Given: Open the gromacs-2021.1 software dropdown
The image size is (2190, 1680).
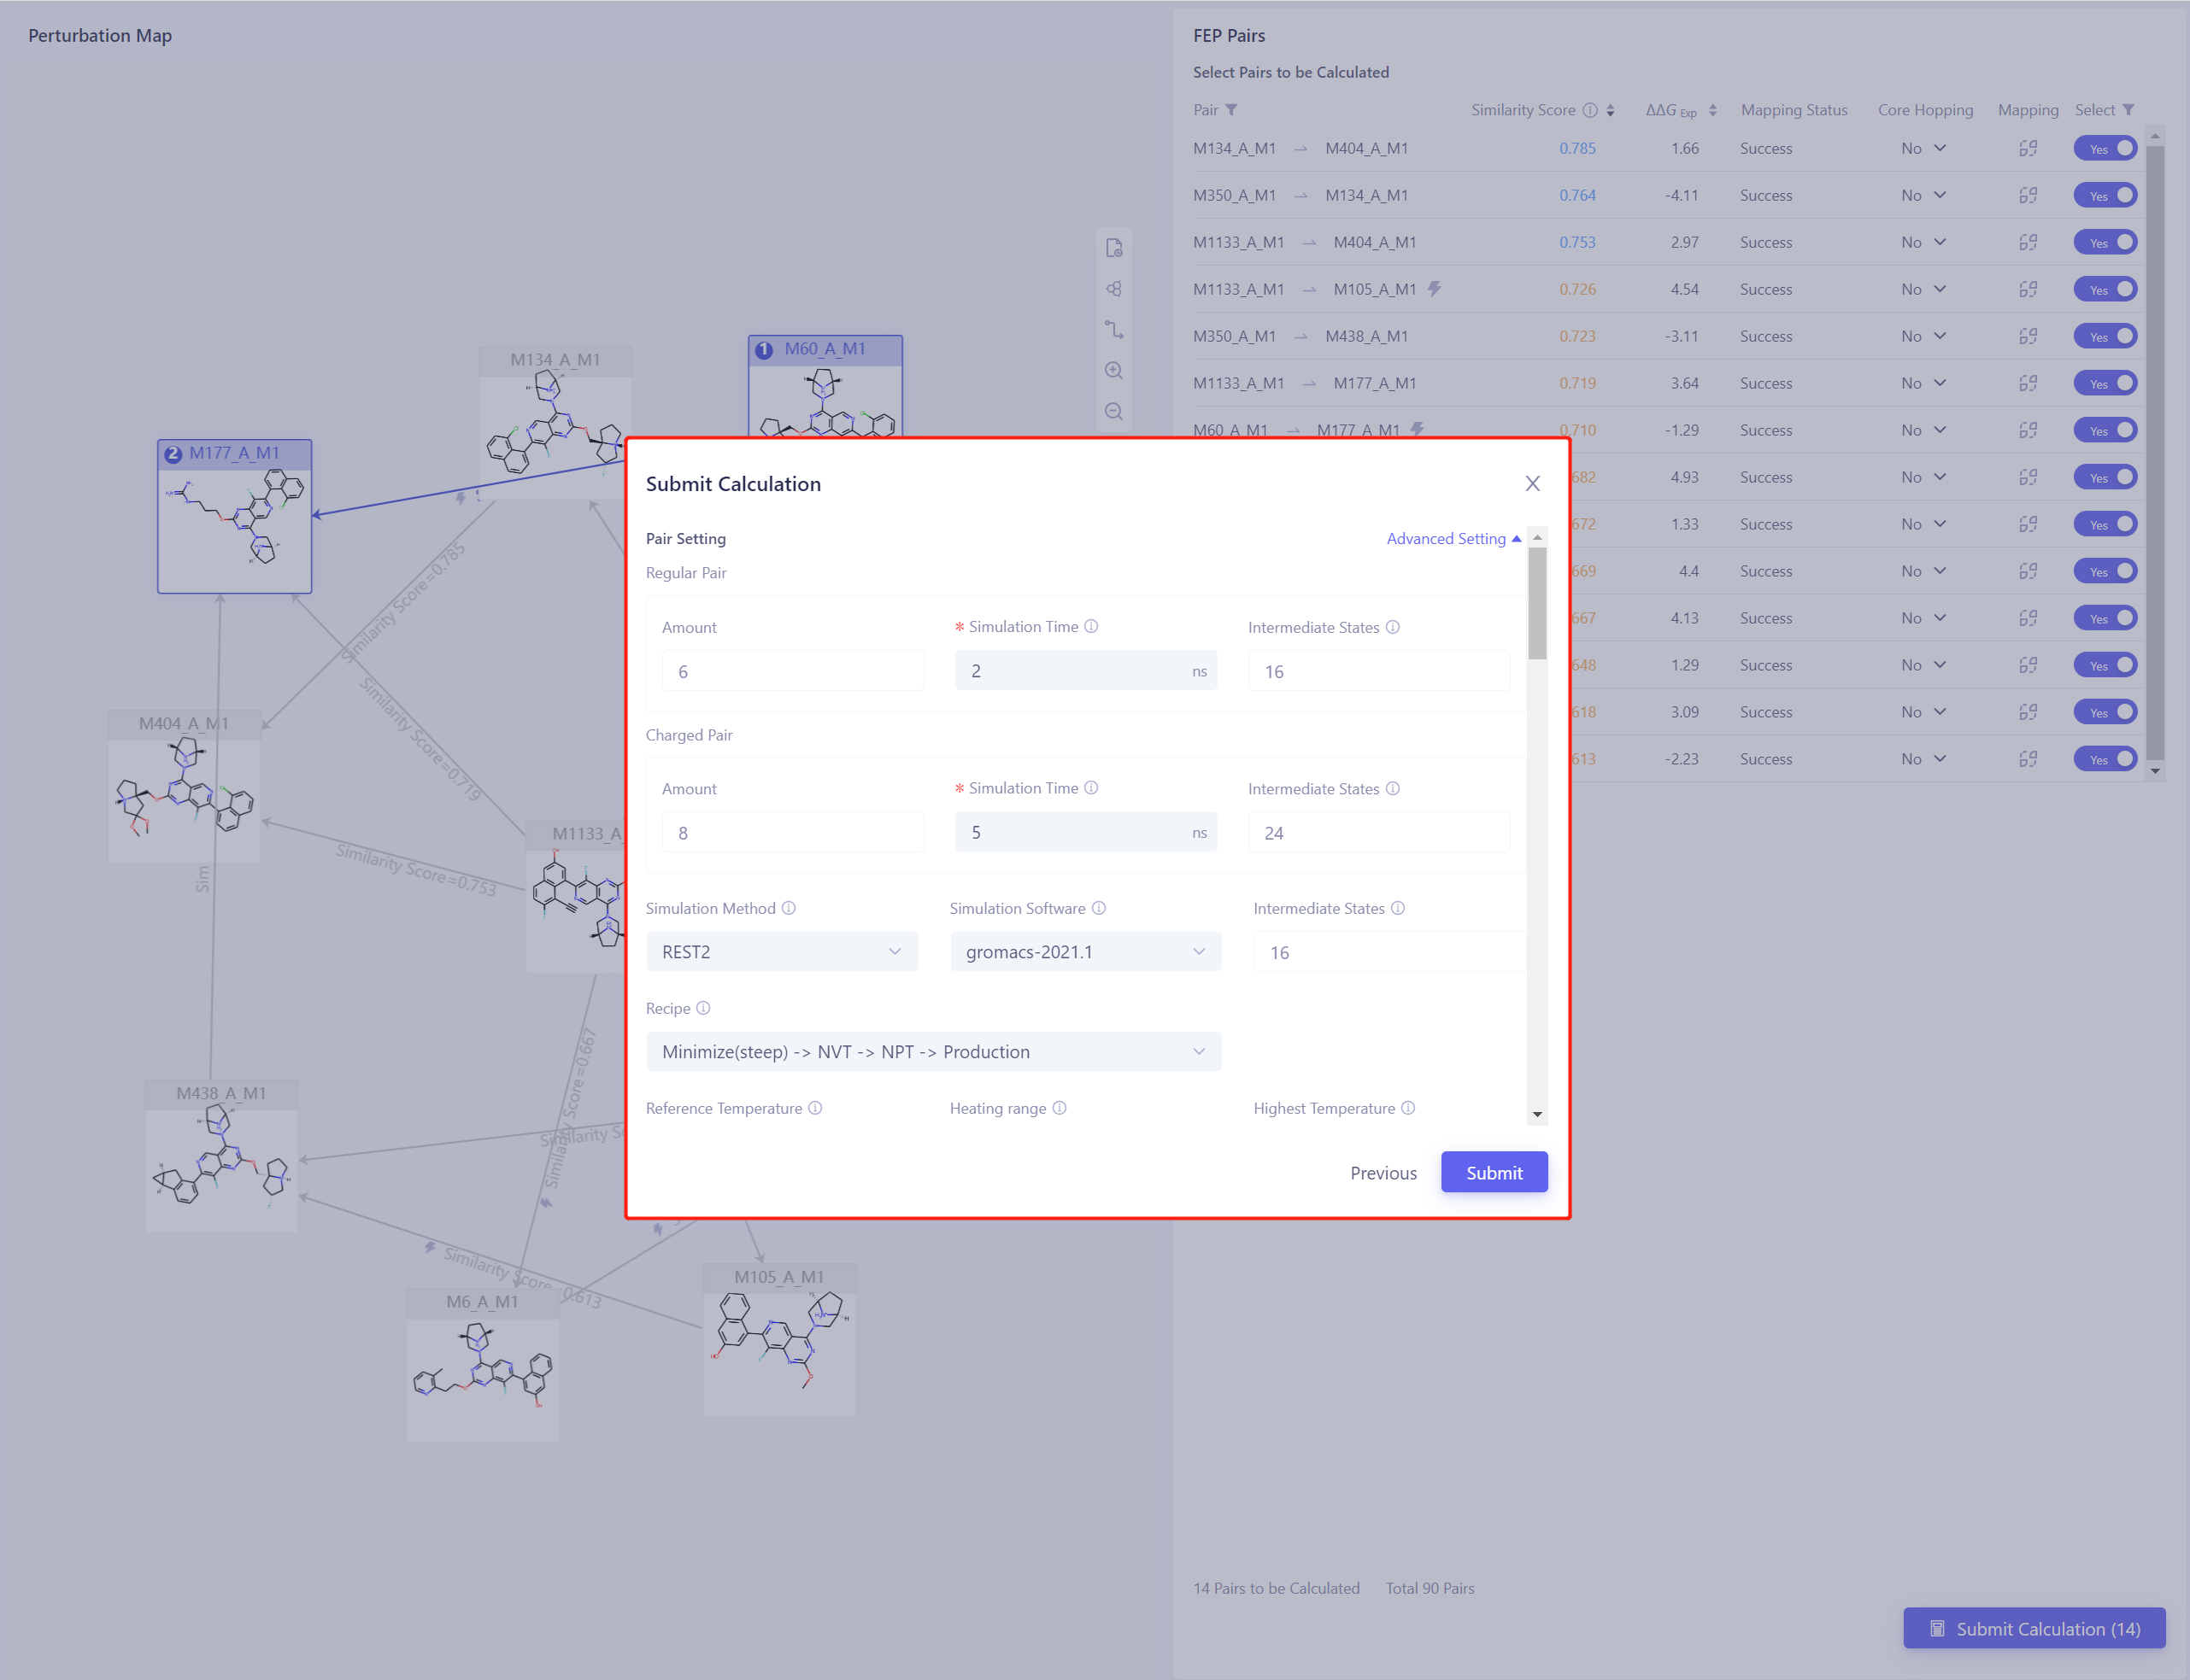Looking at the screenshot, I should click(1085, 952).
